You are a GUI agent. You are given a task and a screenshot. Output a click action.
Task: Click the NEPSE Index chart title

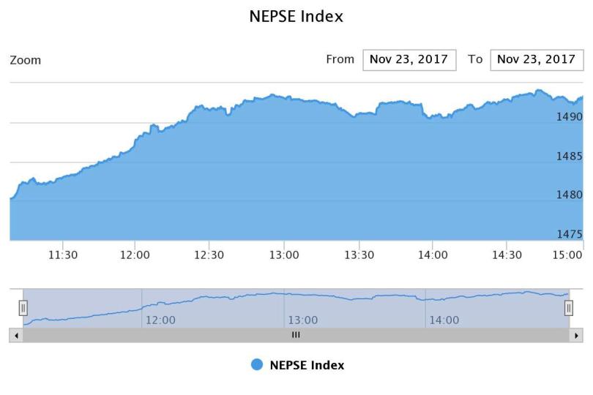point(296,16)
